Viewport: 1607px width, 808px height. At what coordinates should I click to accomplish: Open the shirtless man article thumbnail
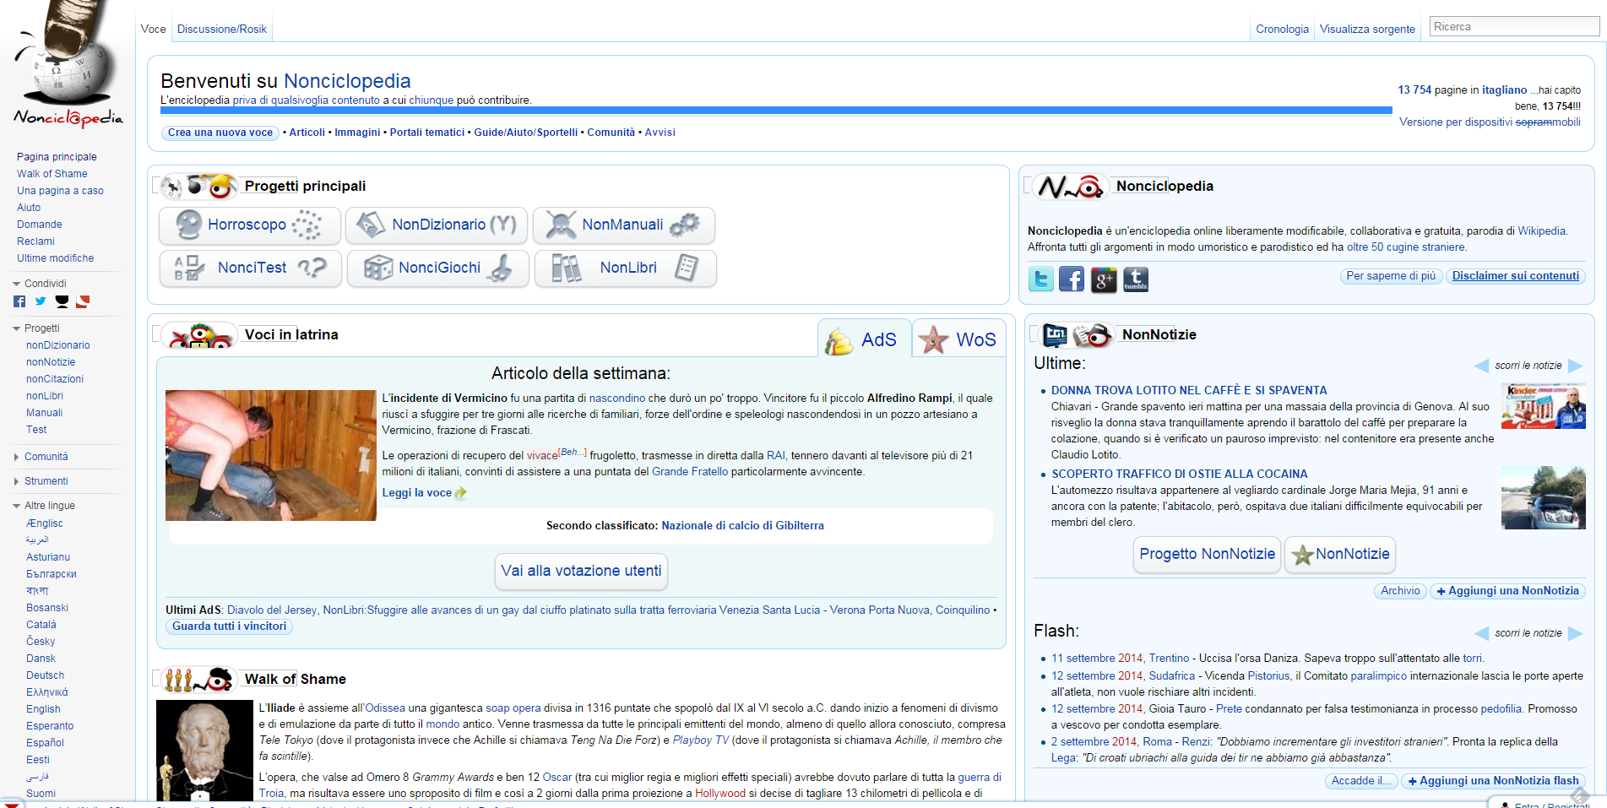[271, 455]
